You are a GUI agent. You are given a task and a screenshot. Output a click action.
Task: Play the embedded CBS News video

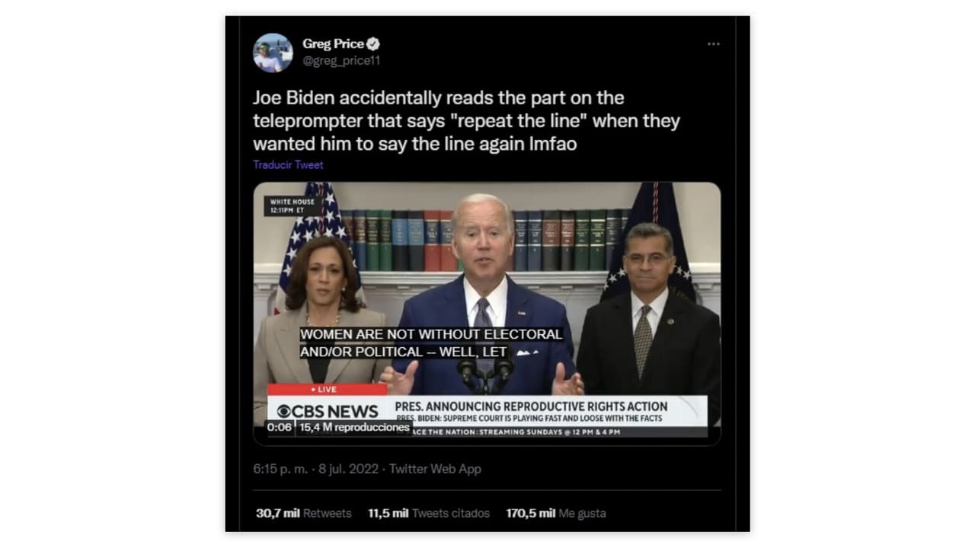[487, 313]
